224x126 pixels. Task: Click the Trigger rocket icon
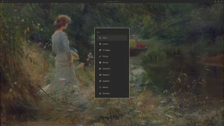pos(100,50)
